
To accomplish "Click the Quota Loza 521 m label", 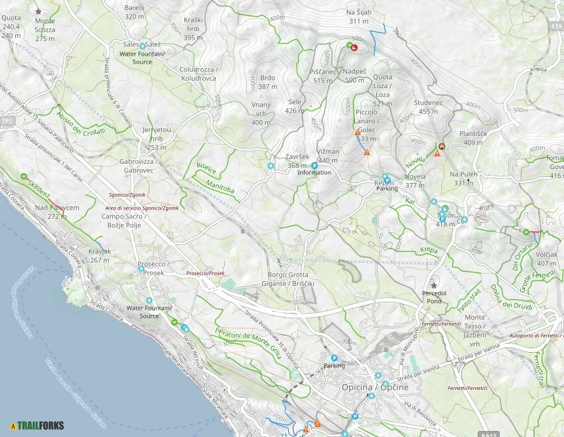I will coord(382,90).
